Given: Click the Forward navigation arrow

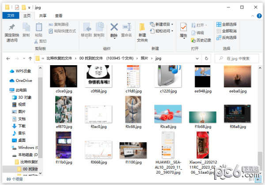Looking at the screenshot, I should 17,59.
